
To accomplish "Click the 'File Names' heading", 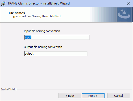I will pos(17,13).
